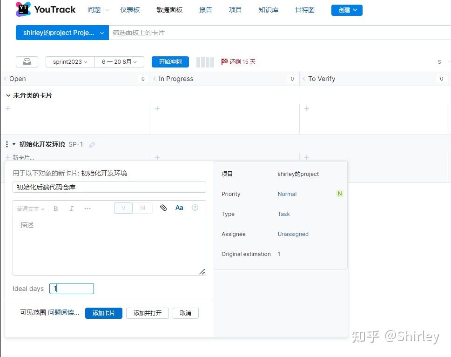Open the 知识库 menu item
Screen dimensions: 451x357
coord(268,9)
